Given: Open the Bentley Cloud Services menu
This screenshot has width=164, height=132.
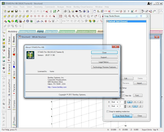Looking at the screenshot, I should point(83,7).
